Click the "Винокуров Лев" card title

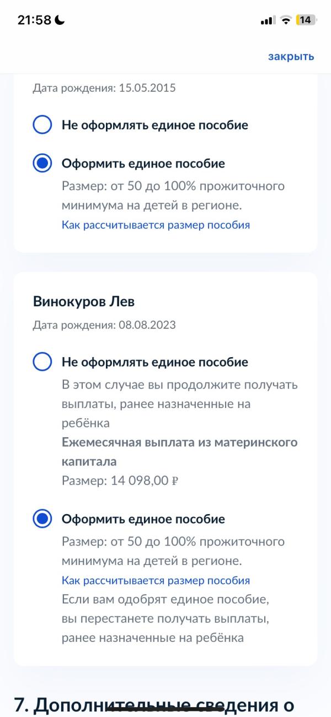tap(84, 301)
